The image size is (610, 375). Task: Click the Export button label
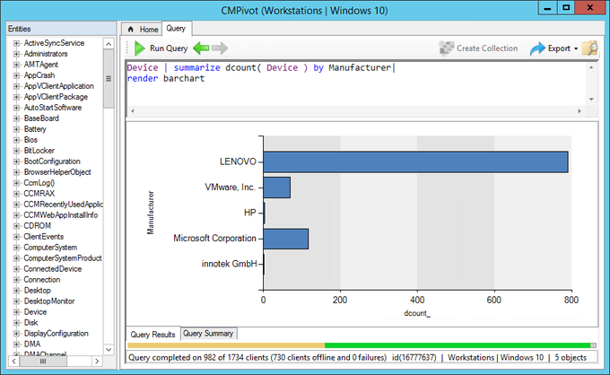(x=559, y=48)
